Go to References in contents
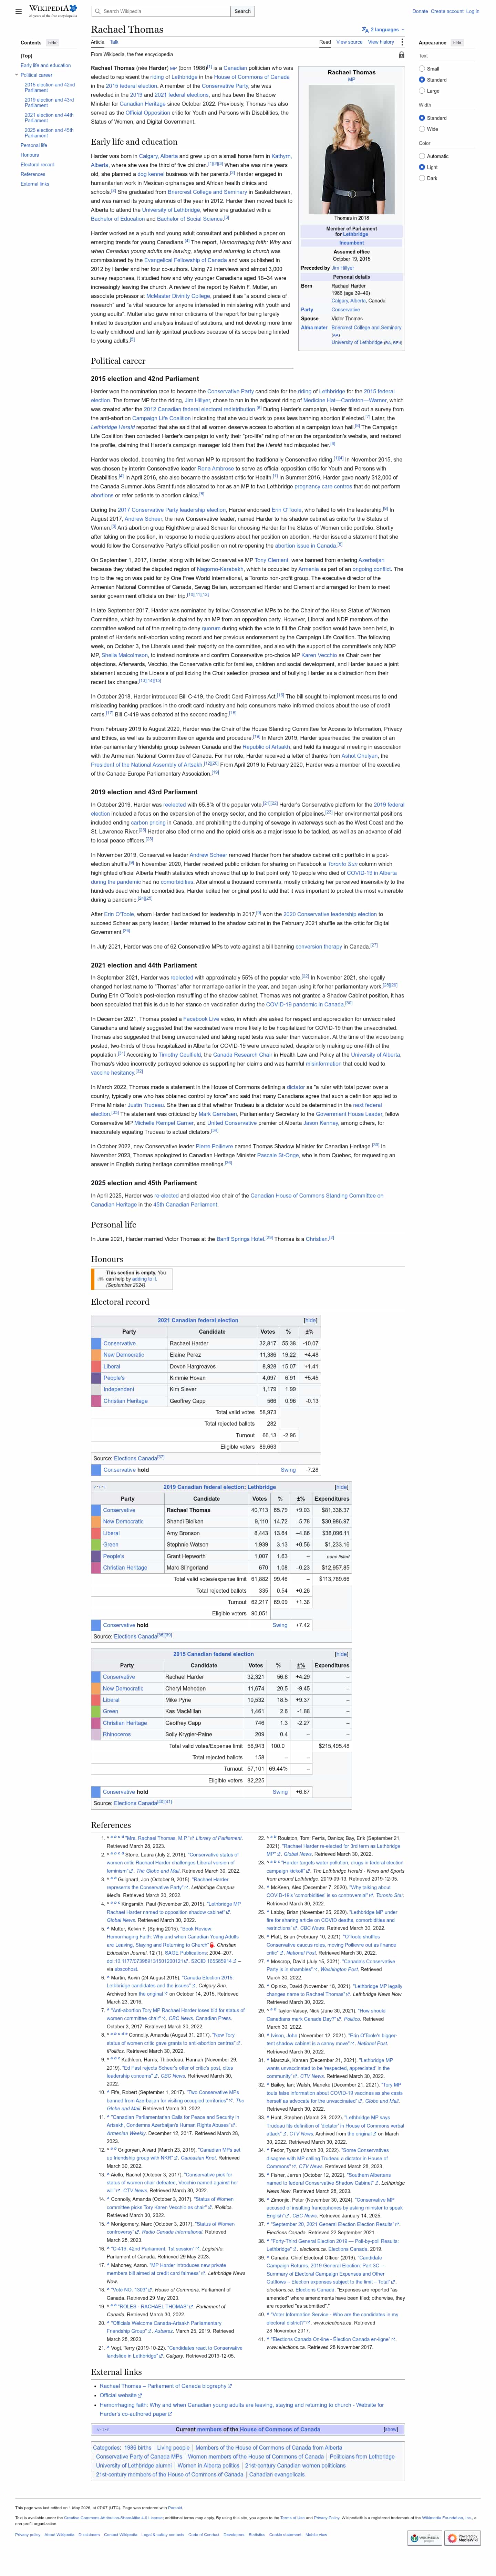This screenshot has width=496, height=2576. tap(33, 174)
